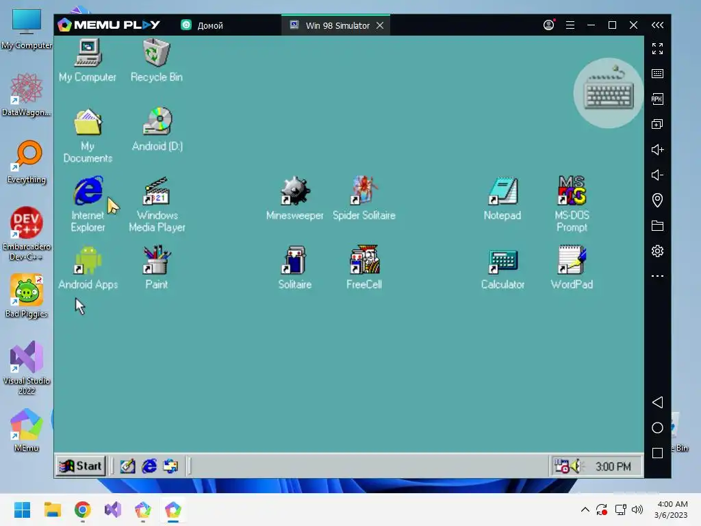Image resolution: width=701 pixels, height=526 pixels.
Task: Tap Android Recents square button
Action: click(657, 453)
